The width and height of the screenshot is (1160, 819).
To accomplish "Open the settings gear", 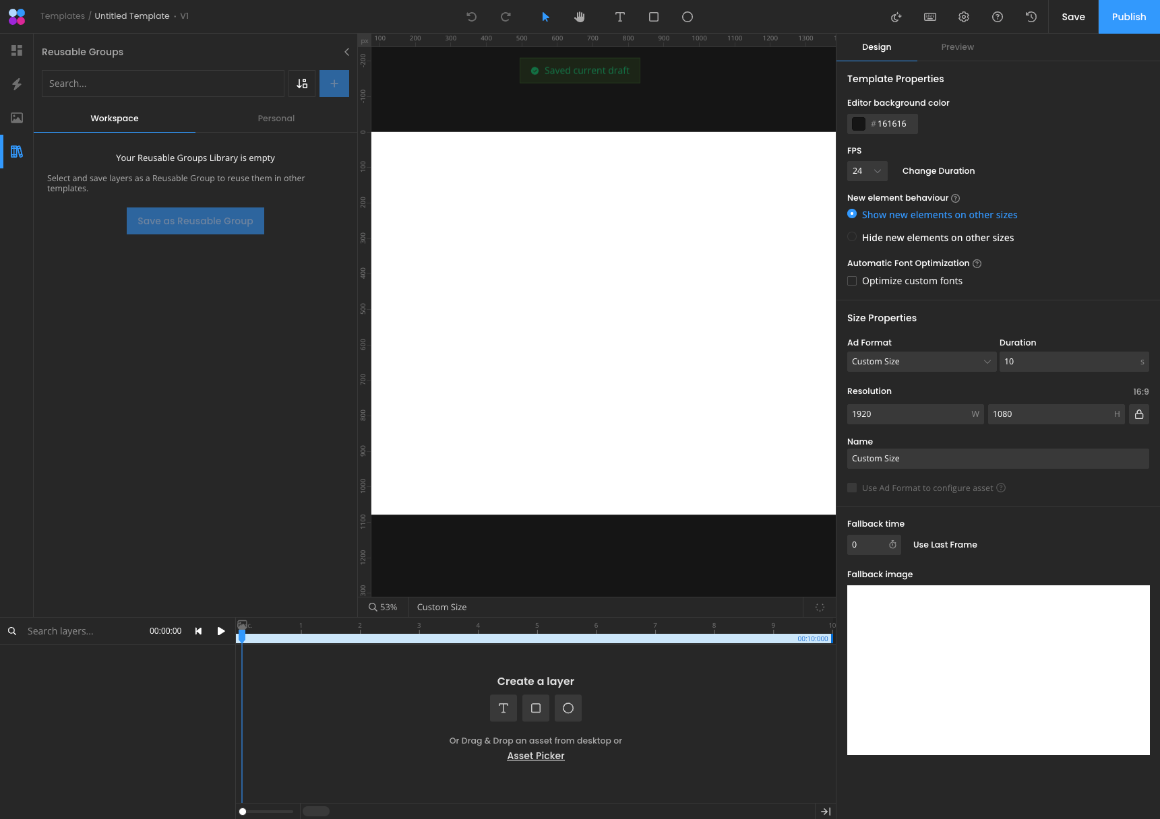I will 964,17.
